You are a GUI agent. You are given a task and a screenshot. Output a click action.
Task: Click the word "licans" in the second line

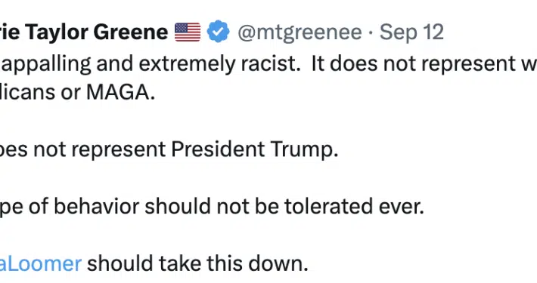(27, 92)
